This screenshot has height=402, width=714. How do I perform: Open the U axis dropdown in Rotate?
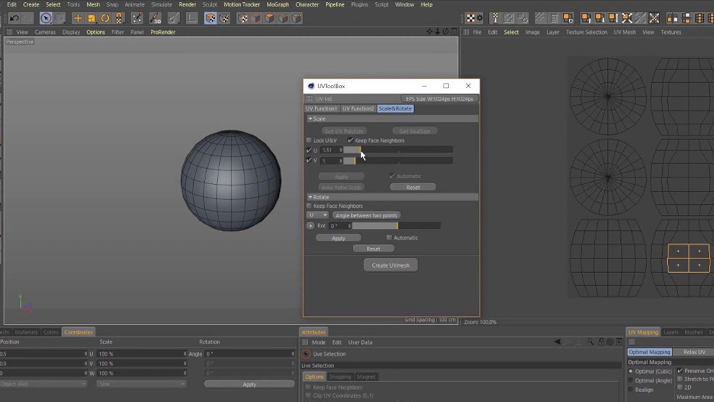click(317, 215)
